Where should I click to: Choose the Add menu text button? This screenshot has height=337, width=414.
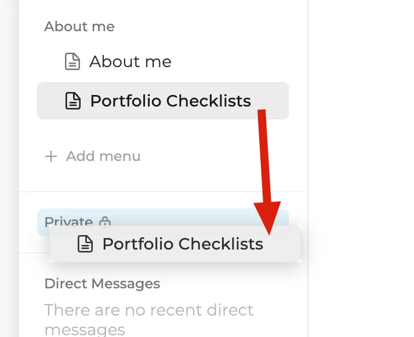(x=103, y=156)
